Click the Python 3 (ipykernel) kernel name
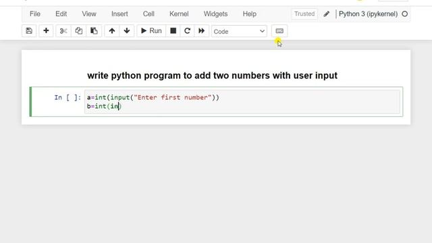 pos(368,13)
